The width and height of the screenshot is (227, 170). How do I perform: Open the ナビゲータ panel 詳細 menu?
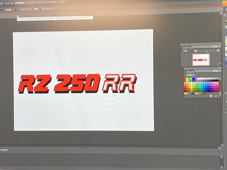[x=217, y=46]
